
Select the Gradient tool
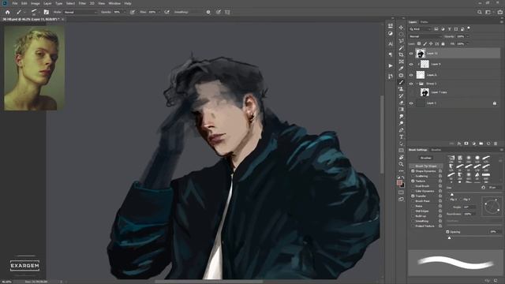pos(401,110)
